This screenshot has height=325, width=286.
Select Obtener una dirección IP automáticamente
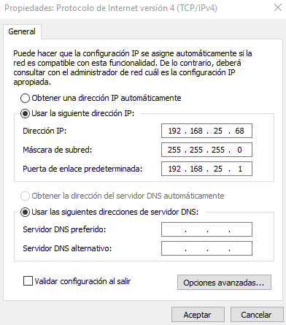(25, 99)
